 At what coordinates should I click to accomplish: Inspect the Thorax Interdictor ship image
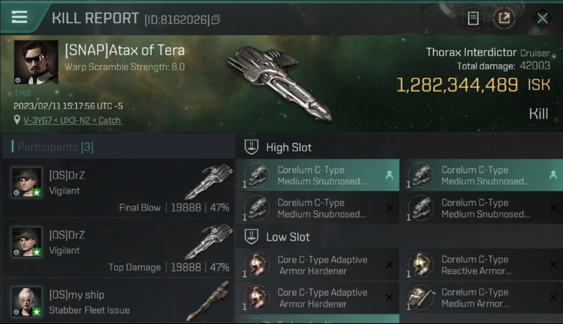pyautogui.click(x=279, y=81)
